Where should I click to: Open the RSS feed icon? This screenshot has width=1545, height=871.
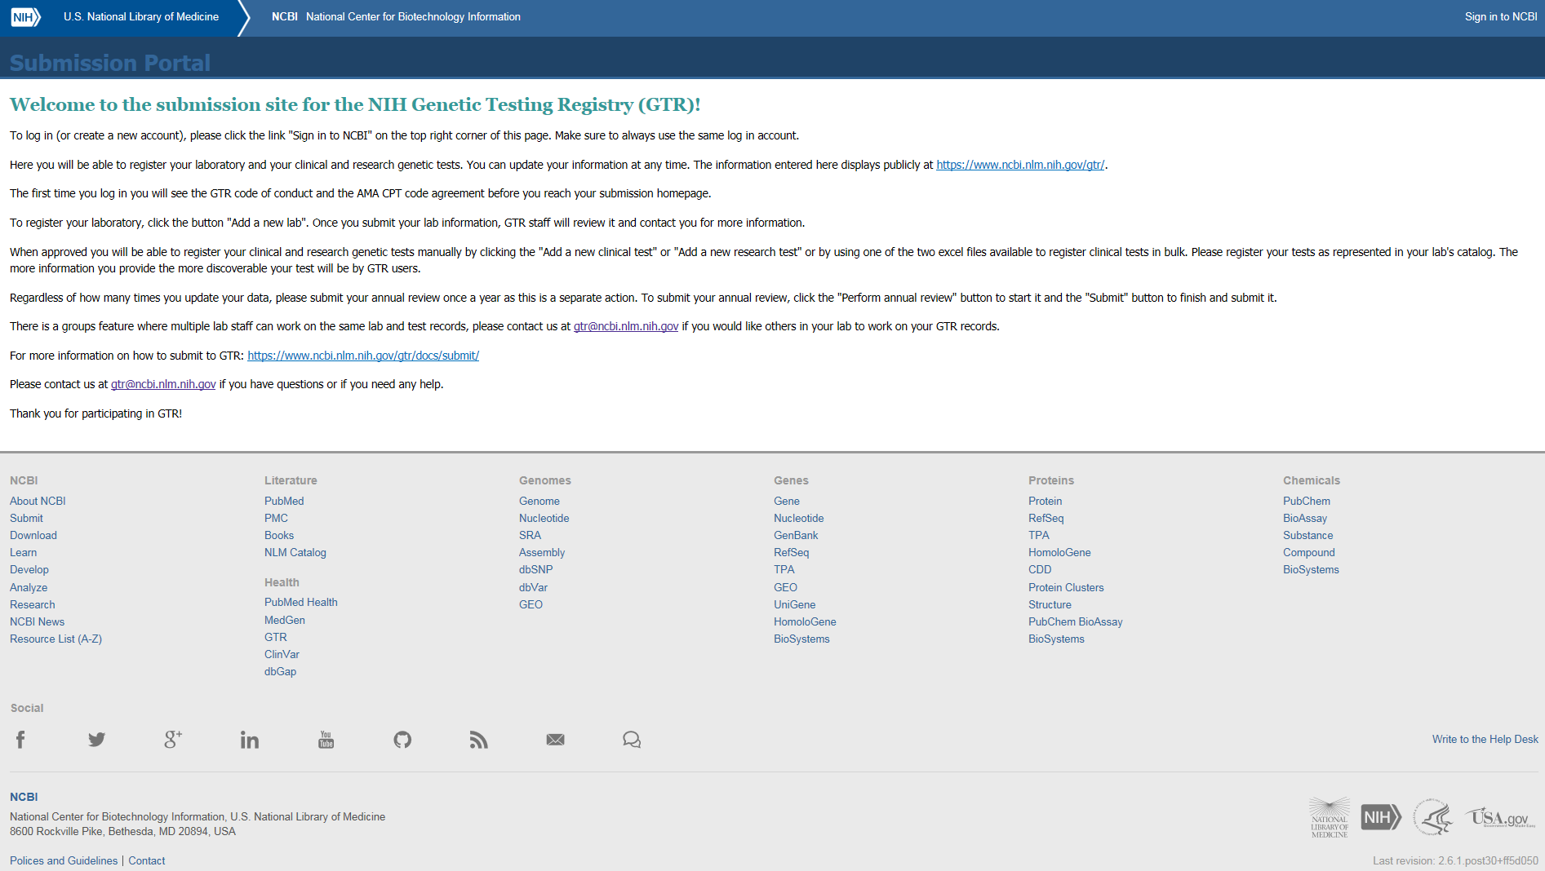click(x=479, y=740)
